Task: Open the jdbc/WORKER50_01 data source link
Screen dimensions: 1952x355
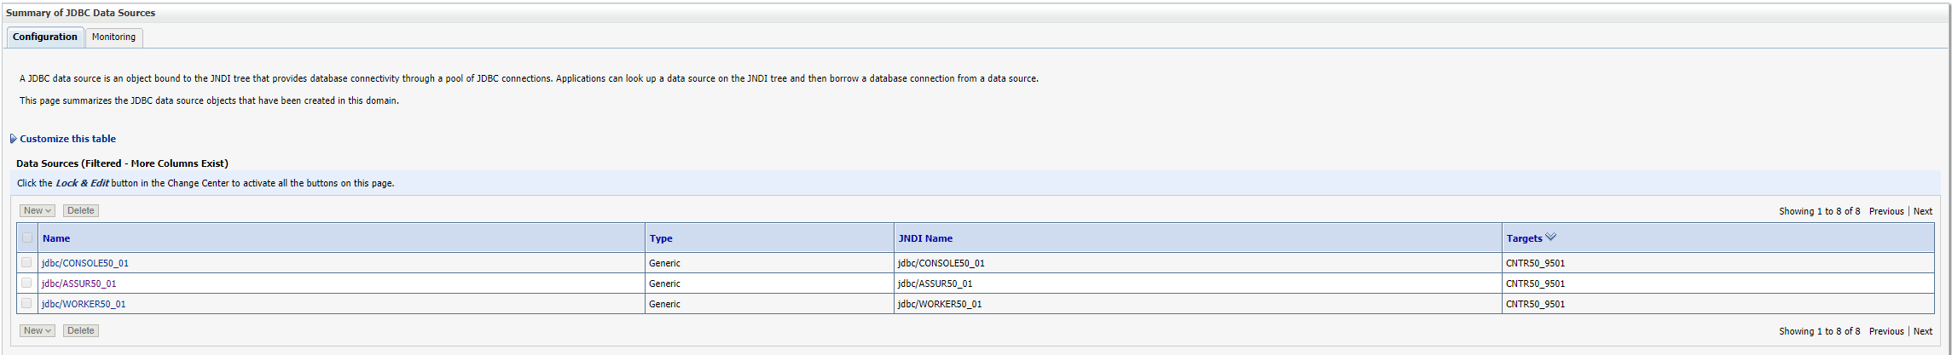Action: click(84, 305)
